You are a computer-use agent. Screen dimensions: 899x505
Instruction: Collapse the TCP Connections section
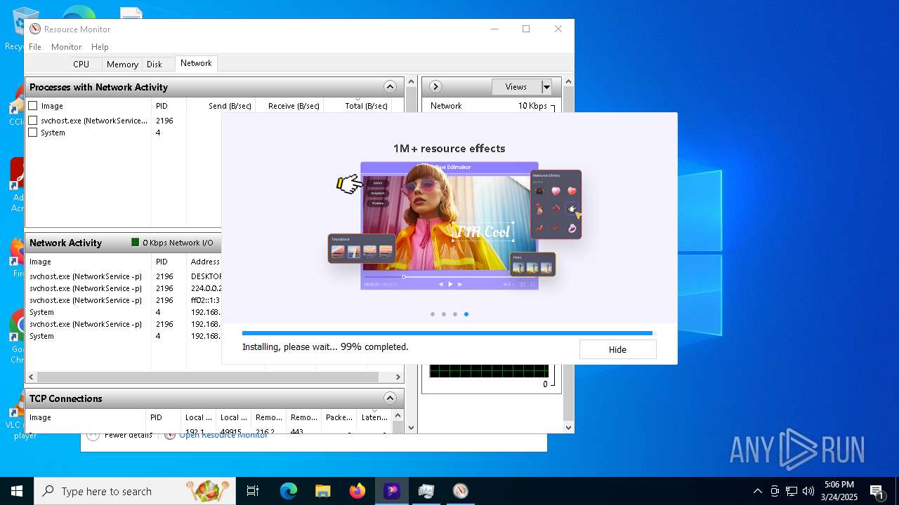[390, 398]
